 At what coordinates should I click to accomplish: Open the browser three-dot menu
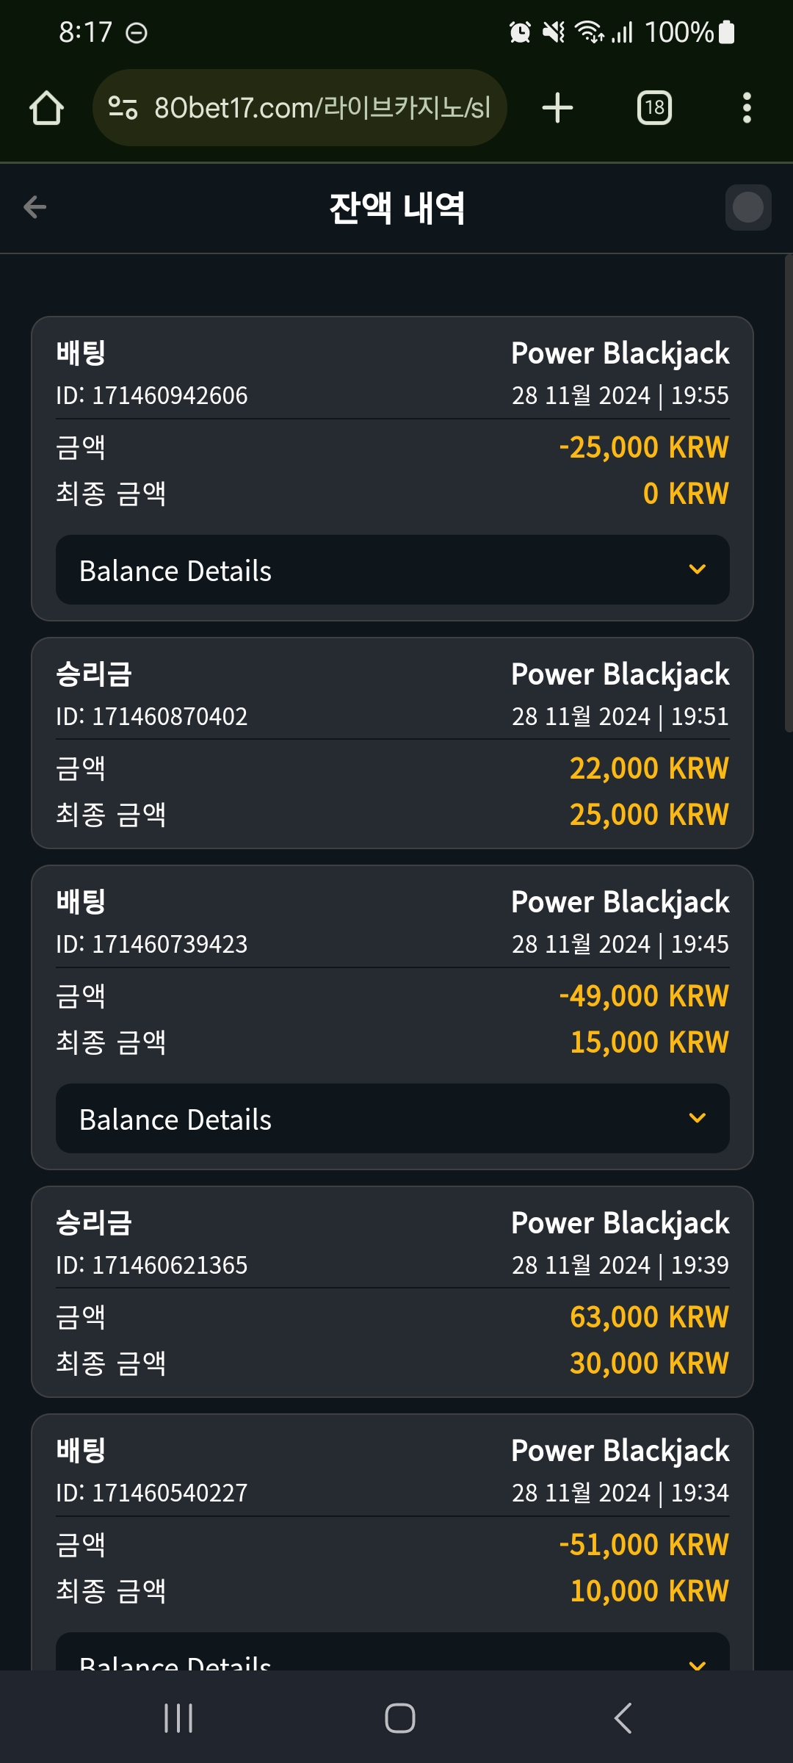747,108
